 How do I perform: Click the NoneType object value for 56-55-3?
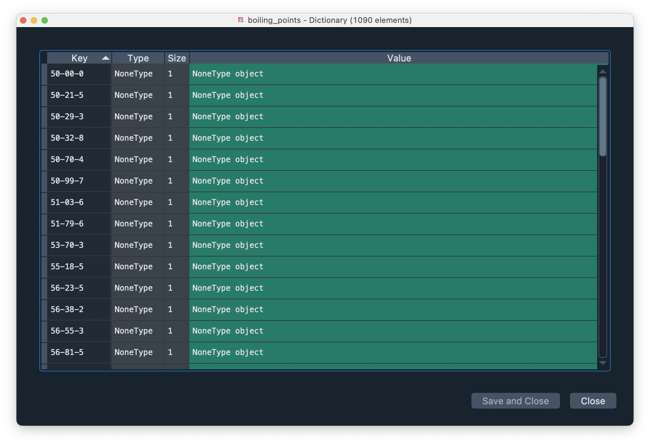point(393,331)
